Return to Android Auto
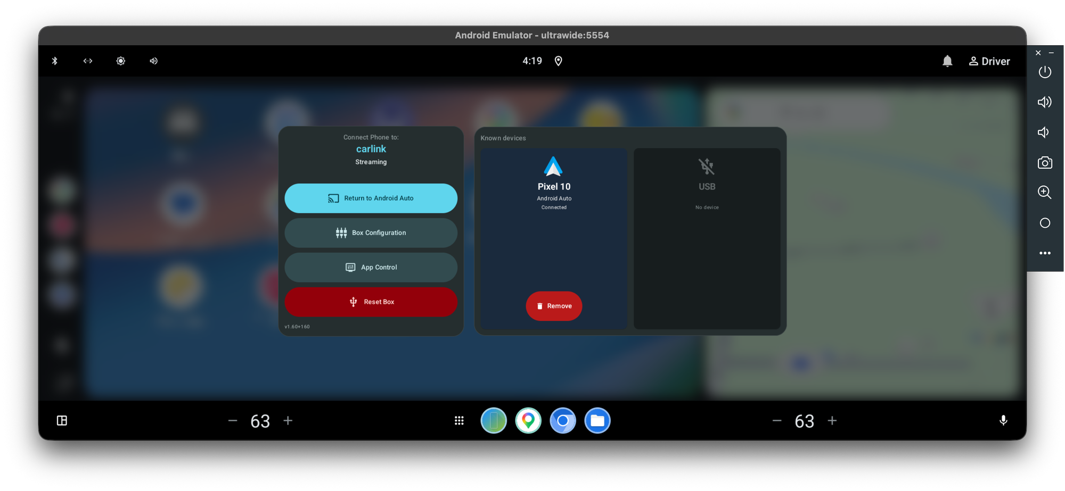 (x=371, y=198)
